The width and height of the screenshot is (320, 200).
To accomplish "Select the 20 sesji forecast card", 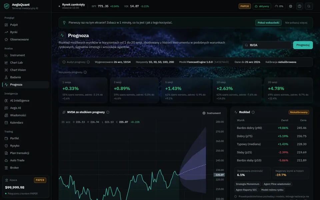I will tap(288, 90).
